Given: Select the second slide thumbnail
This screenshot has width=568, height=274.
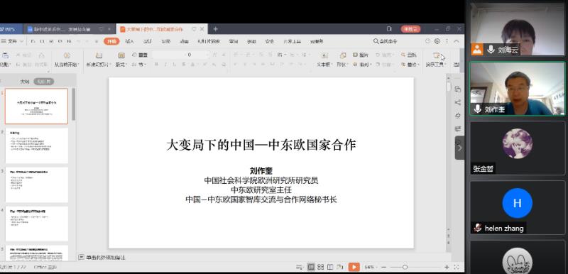Looking at the screenshot, I should pyautogui.click(x=37, y=146).
